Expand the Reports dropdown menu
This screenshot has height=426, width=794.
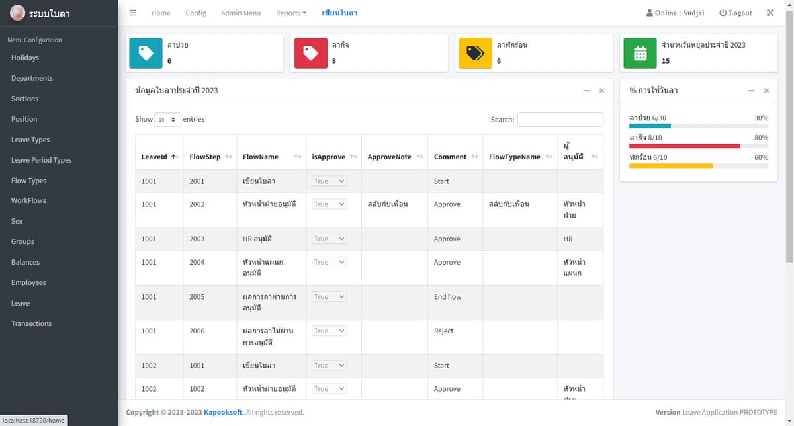coord(291,13)
